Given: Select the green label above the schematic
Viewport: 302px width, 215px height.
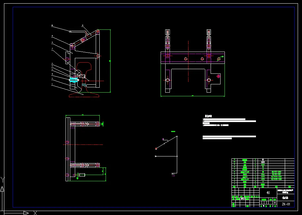Looking at the screenshot, I should tap(173, 132).
